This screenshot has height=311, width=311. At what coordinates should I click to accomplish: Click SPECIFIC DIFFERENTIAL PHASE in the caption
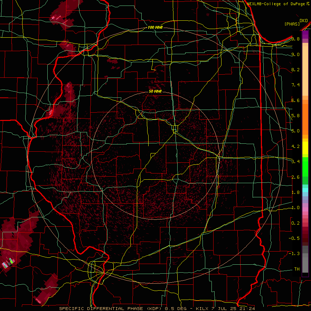[x=101, y=309]
